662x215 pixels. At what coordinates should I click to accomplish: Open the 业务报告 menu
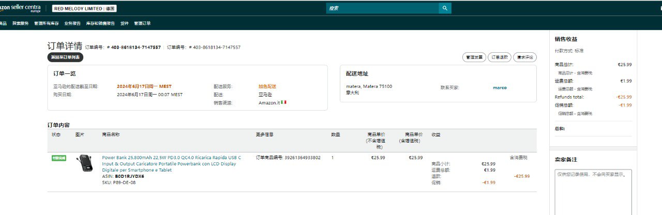72,23
